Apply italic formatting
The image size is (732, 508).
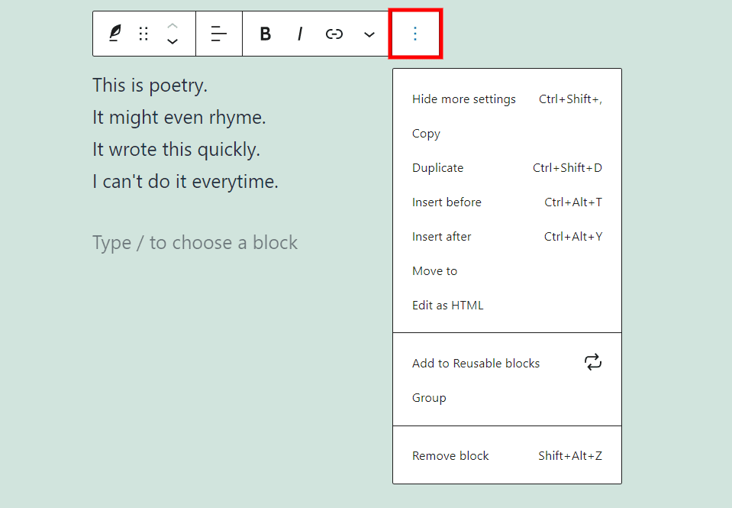coord(299,34)
